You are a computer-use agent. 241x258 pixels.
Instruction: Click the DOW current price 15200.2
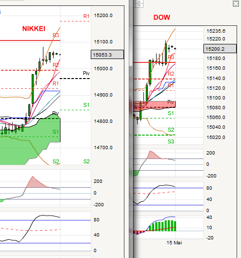click(220, 49)
